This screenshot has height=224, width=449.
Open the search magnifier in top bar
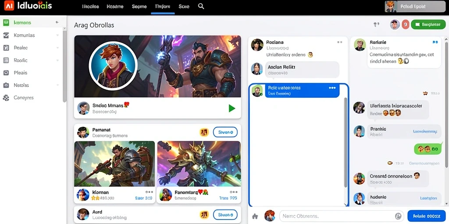[x=201, y=6]
